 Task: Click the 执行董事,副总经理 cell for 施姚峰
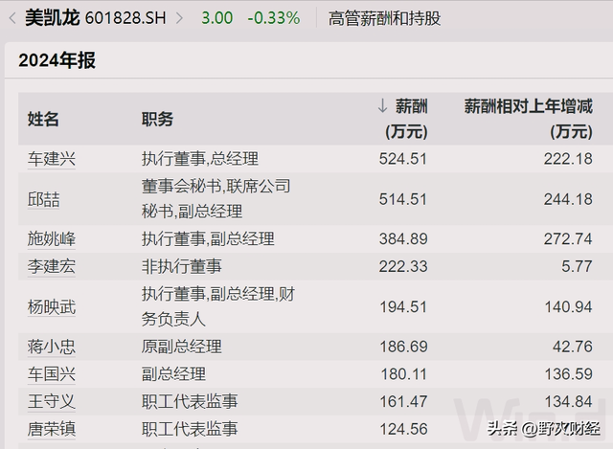coord(208,238)
